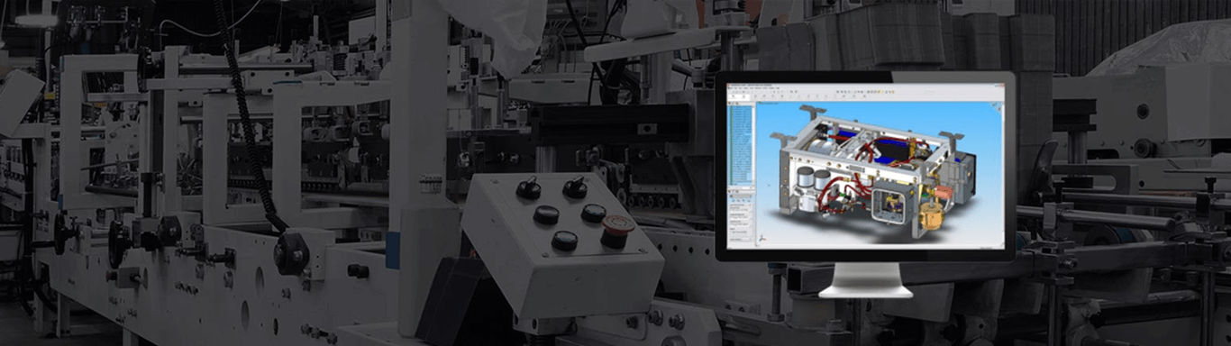Click the red emergency stop button on the control box
1231x346 pixels.
click(x=617, y=228)
